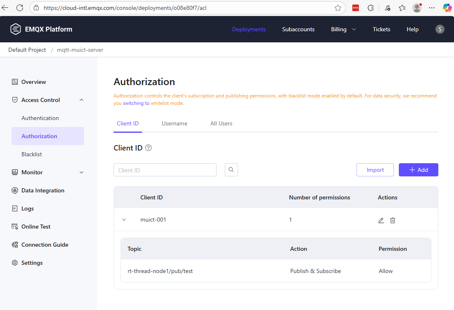
Task: Delete muict-001 using the trash icon
Action: pyautogui.click(x=393, y=220)
